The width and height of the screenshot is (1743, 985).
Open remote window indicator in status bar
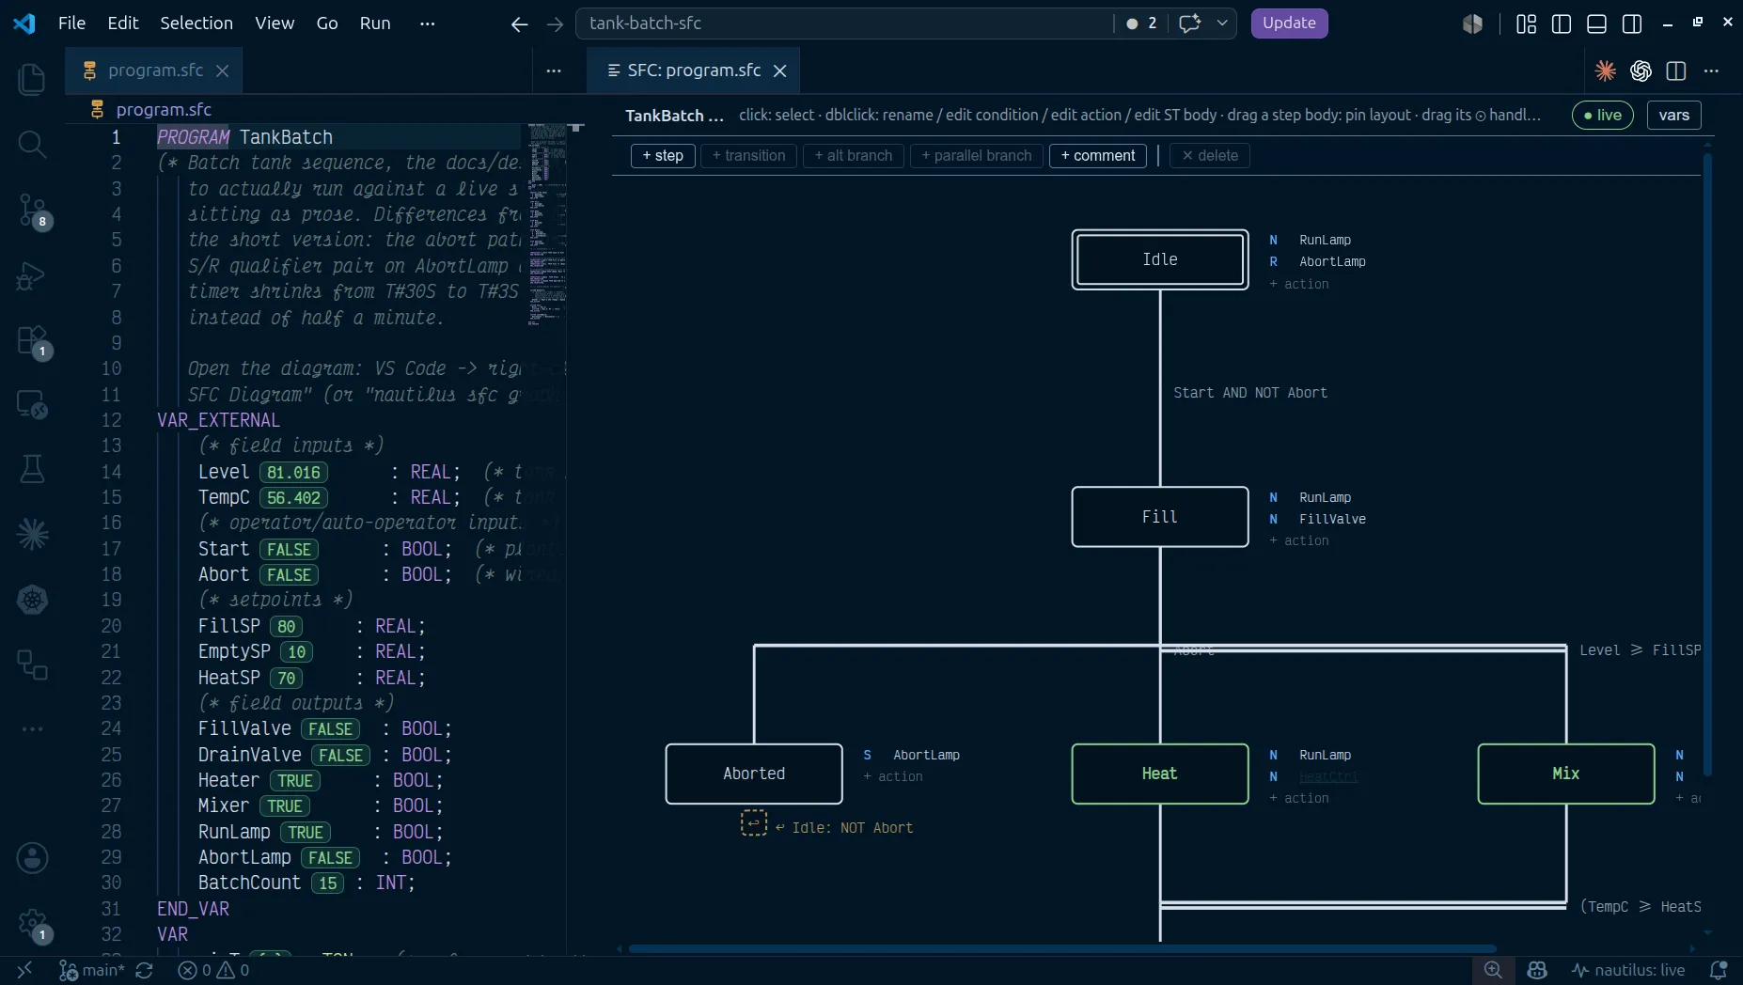(25, 970)
